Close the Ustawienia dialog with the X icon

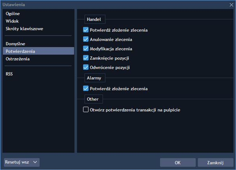(x=231, y=4)
